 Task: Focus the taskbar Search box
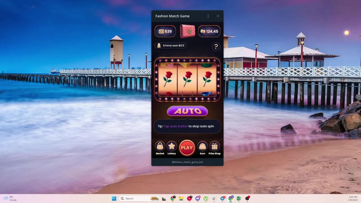pyautogui.click(x=139, y=198)
